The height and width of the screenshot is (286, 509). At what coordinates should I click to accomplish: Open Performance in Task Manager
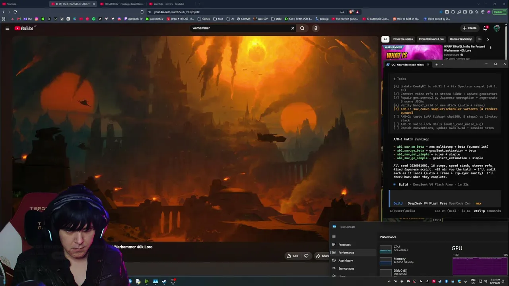[x=354, y=253]
